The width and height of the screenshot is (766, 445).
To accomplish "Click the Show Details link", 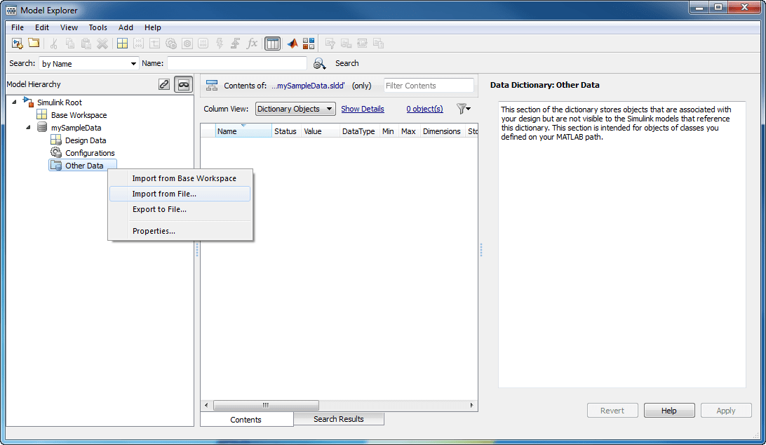I will point(363,109).
